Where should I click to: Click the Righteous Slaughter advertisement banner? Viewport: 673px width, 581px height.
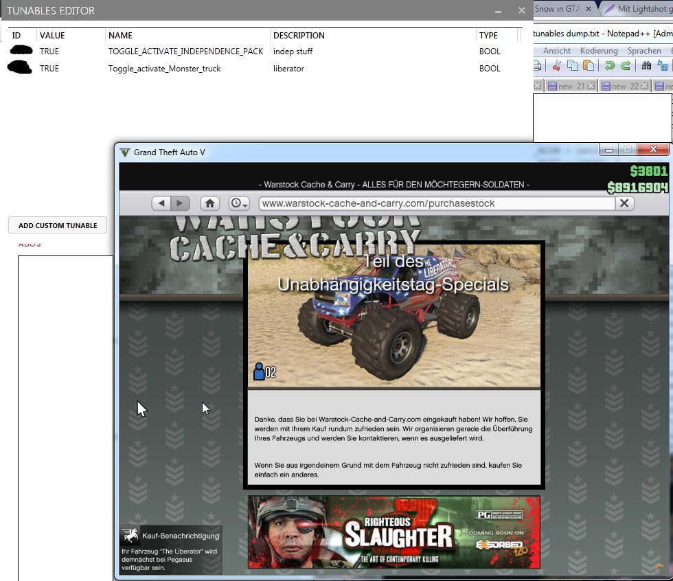pyautogui.click(x=393, y=532)
